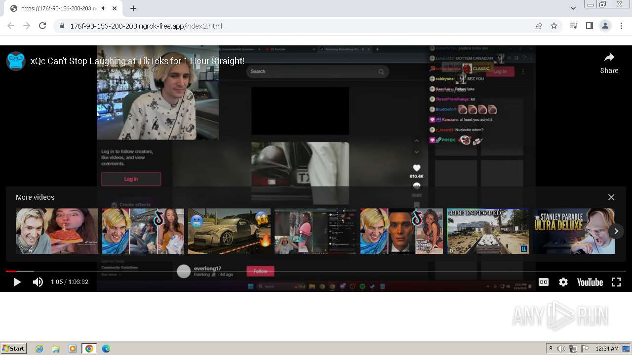Enter fullscreen mode

[x=616, y=282]
